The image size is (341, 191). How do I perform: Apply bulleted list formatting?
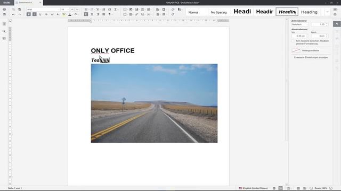coord(86,10)
